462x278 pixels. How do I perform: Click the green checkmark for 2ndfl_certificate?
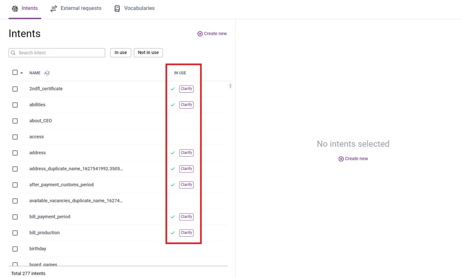(x=173, y=89)
